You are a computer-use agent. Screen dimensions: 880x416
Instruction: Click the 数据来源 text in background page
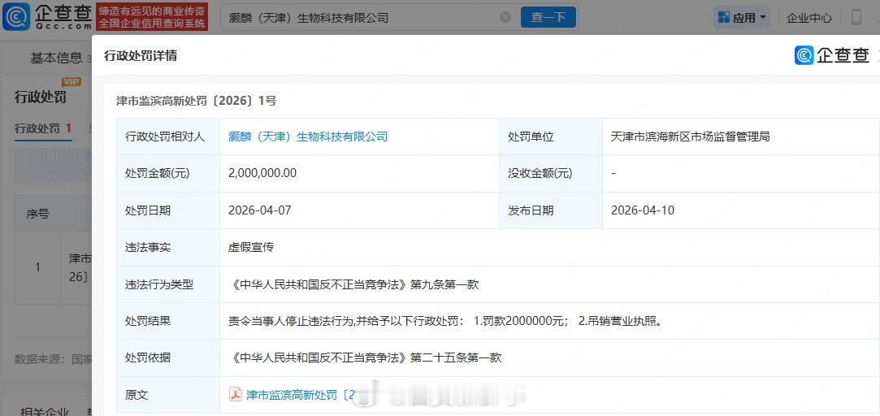[x=54, y=359]
